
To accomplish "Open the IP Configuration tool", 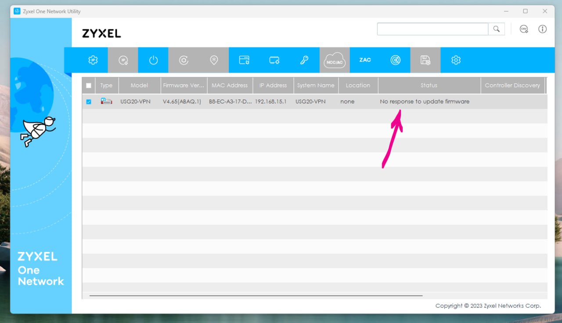I will (93, 60).
